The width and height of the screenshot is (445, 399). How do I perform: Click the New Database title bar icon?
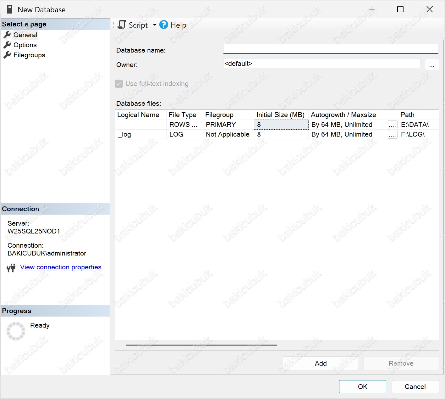point(10,9)
